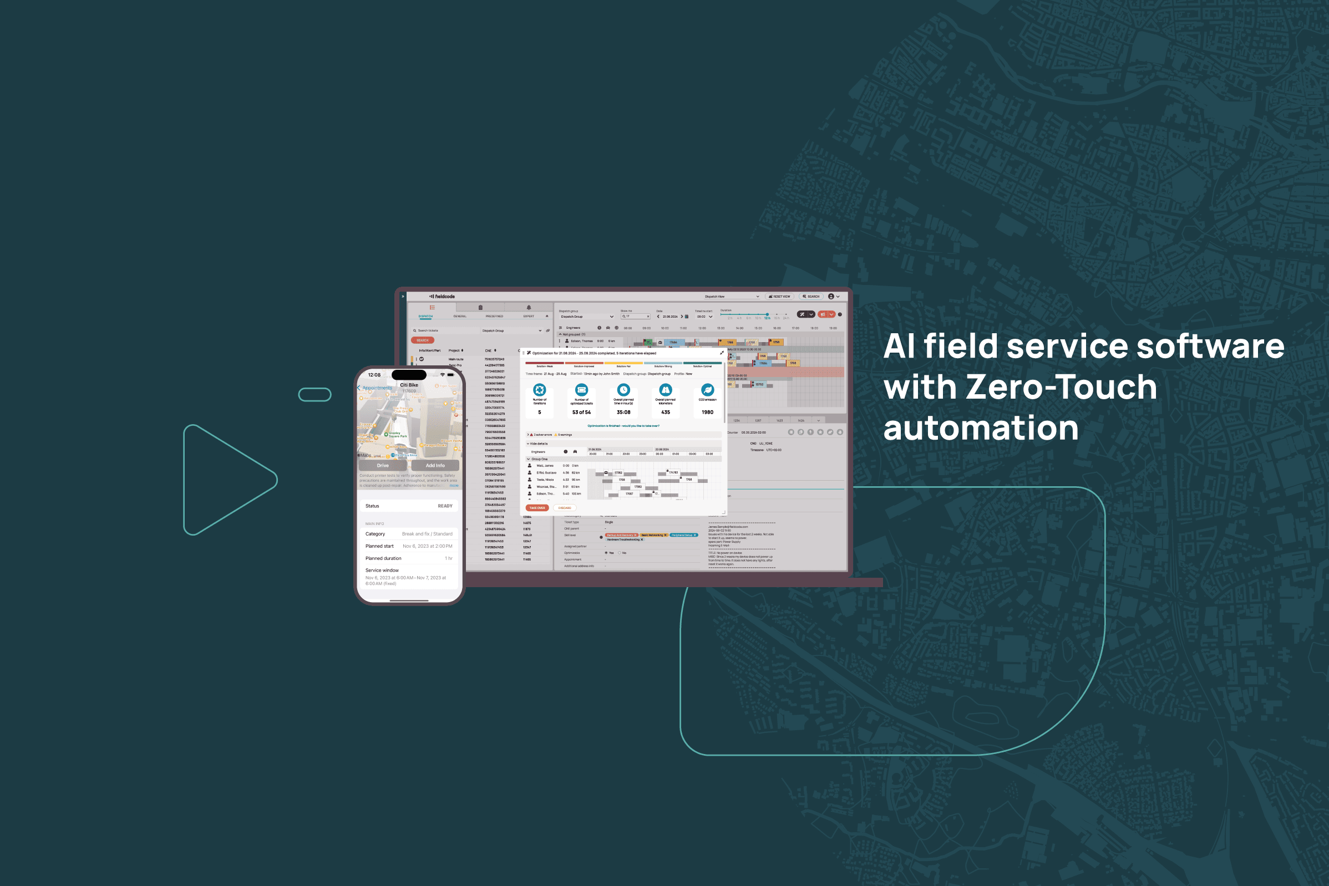1329x886 pixels.
Task: Open the Timeline start 08:00 dropdown
Action: click(x=704, y=317)
